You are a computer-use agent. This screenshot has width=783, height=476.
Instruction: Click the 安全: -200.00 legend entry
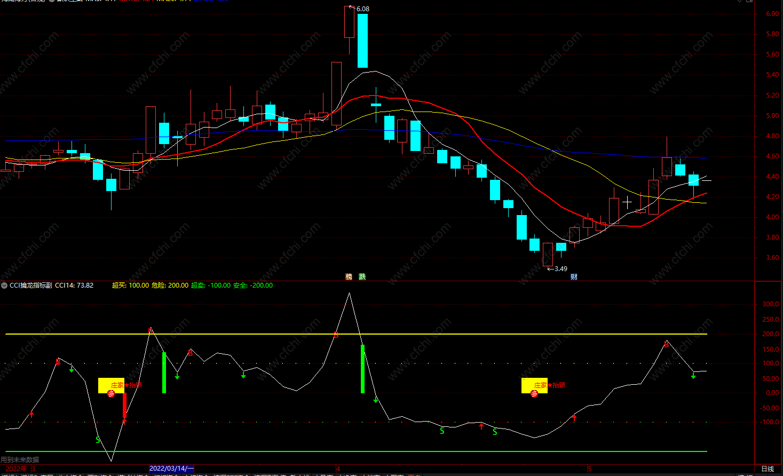pos(253,285)
